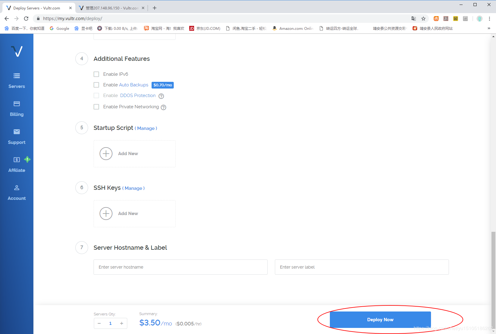Click the server hostname input field

click(x=180, y=267)
